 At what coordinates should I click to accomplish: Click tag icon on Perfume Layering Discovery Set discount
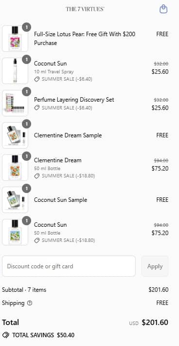pos(37,108)
